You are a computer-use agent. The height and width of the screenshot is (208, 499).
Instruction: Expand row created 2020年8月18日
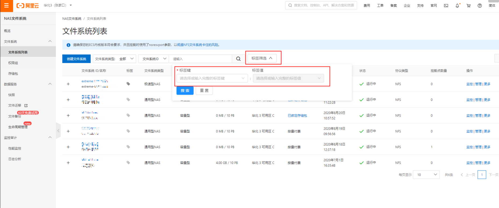(x=68, y=147)
